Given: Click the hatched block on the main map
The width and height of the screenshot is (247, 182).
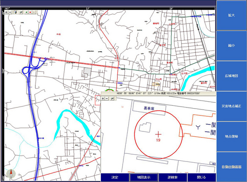Looking at the screenshot, I should coord(88,71).
